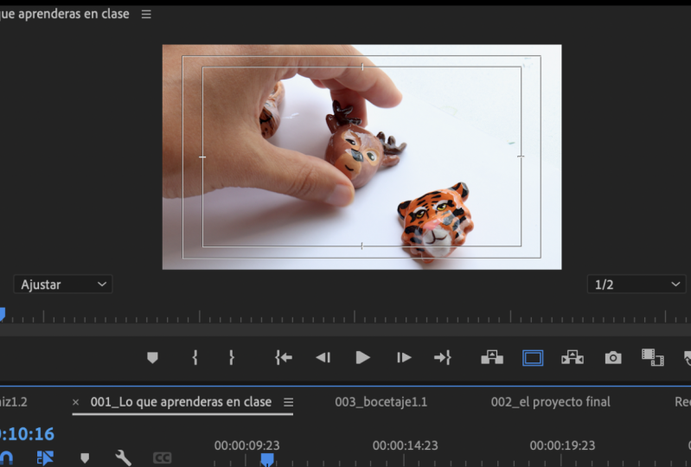
Task: Open the 1/2 playback resolution dropdown
Action: pyautogui.click(x=637, y=285)
